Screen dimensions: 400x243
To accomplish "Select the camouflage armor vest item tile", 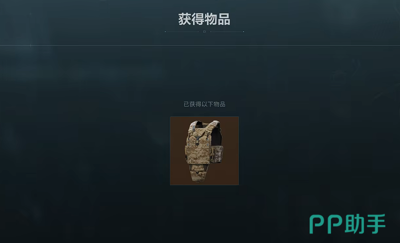I will pyautogui.click(x=204, y=151).
